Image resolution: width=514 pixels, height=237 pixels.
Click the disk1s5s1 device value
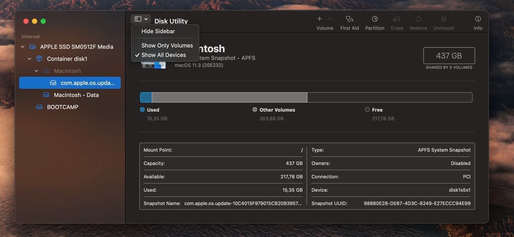460,190
